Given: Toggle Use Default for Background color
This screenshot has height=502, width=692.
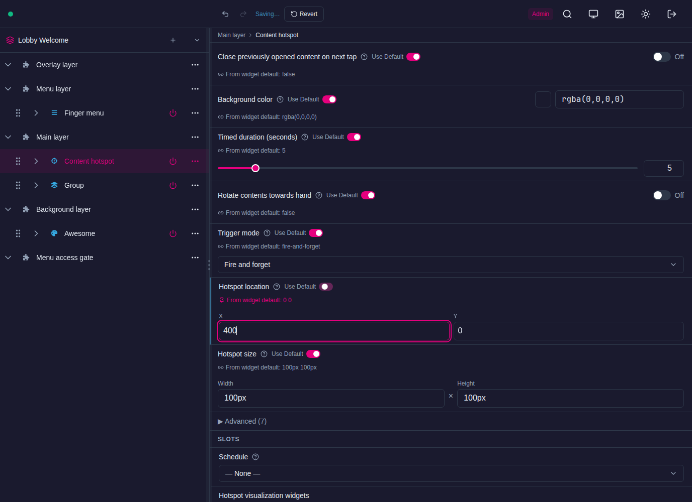Looking at the screenshot, I should coord(329,99).
